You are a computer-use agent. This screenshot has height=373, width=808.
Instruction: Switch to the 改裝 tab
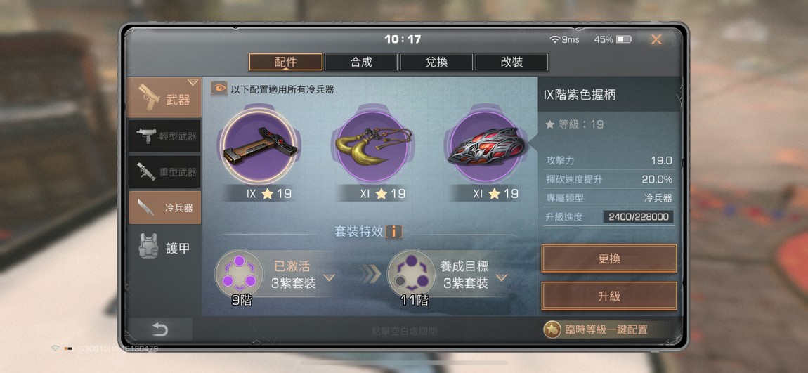tap(511, 63)
